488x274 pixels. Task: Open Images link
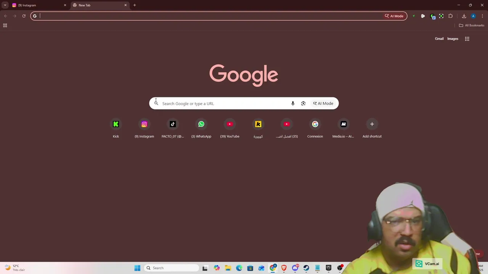pyautogui.click(x=453, y=38)
